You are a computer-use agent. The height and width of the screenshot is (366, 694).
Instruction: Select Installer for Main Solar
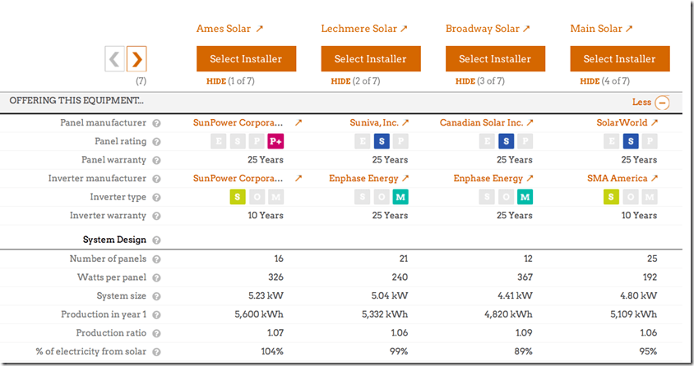(x=619, y=59)
